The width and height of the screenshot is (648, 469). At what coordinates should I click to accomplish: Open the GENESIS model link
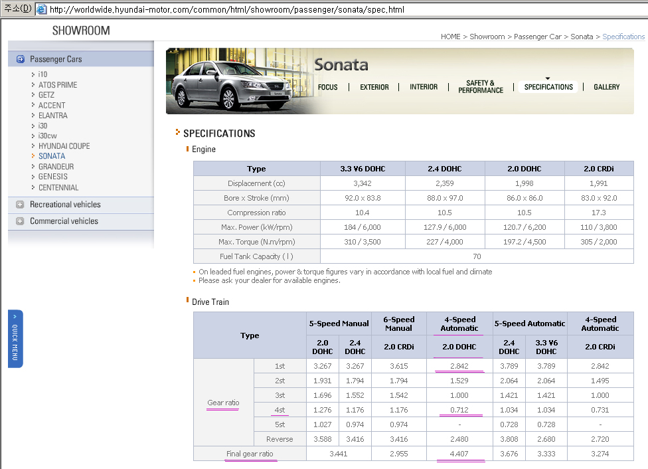(x=53, y=177)
